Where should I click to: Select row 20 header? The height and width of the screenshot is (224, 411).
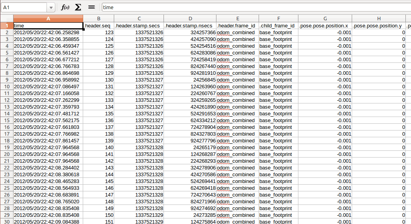[x=7, y=154]
